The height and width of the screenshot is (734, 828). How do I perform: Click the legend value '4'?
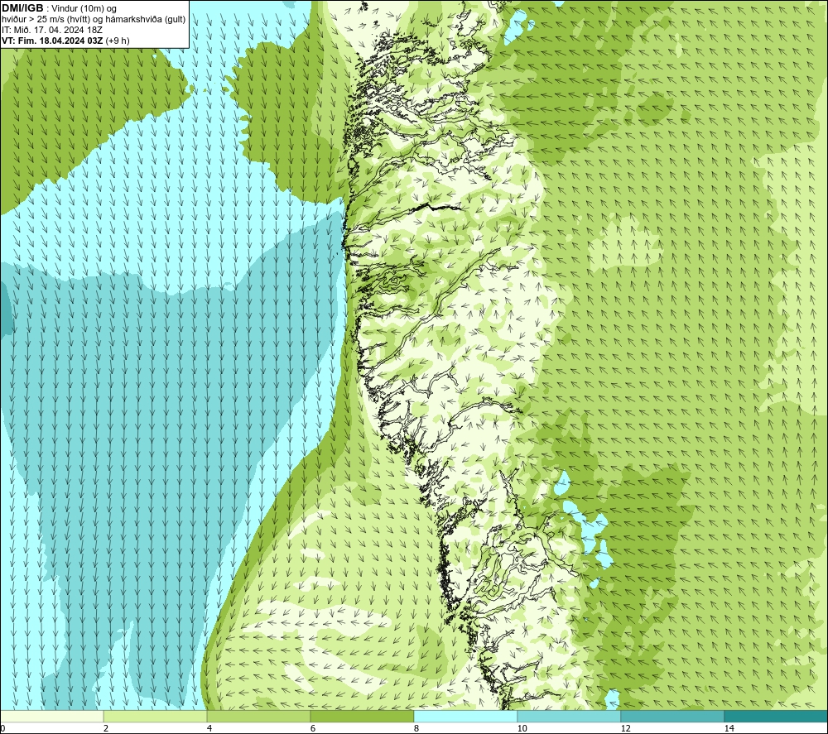tap(209, 728)
